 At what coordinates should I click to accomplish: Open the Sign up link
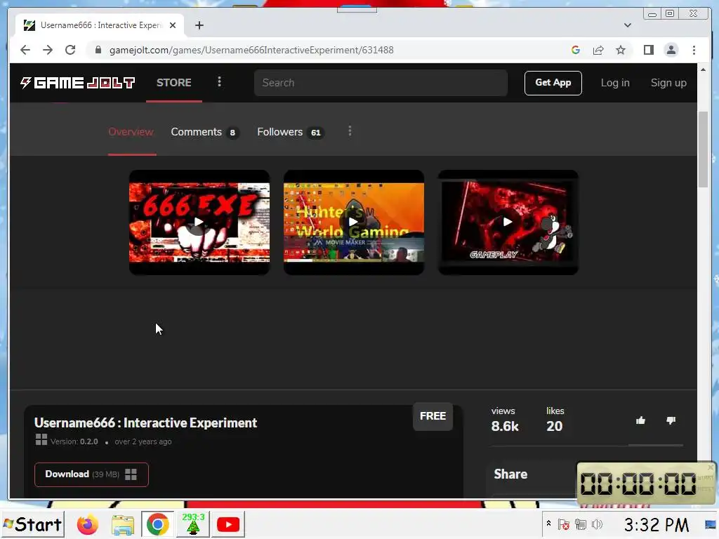[x=668, y=83]
